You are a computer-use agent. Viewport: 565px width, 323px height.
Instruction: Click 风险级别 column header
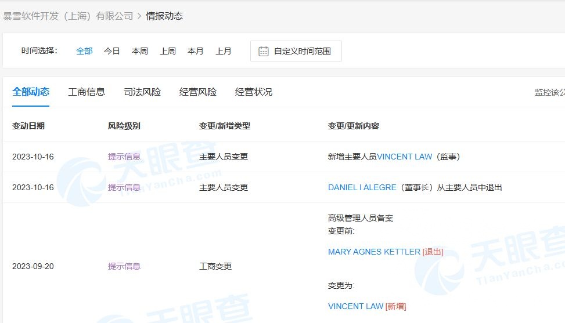(x=124, y=126)
